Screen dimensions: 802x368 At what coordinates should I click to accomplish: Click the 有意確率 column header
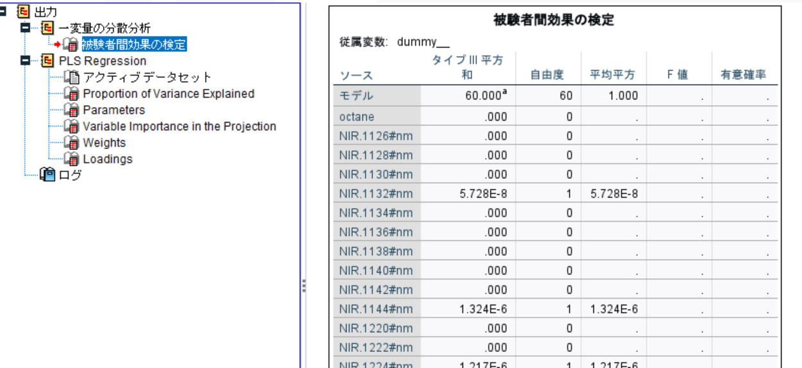[744, 75]
